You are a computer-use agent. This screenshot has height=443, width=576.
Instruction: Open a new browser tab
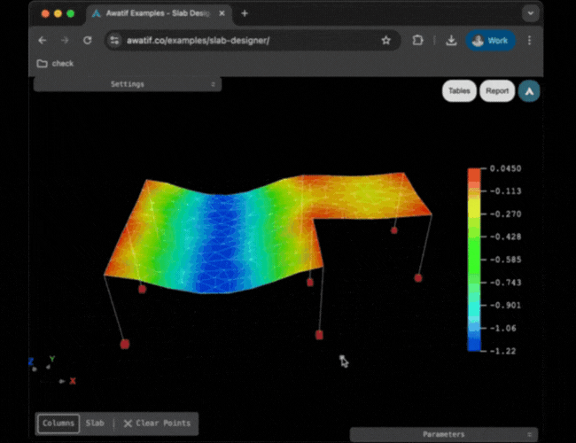click(245, 13)
